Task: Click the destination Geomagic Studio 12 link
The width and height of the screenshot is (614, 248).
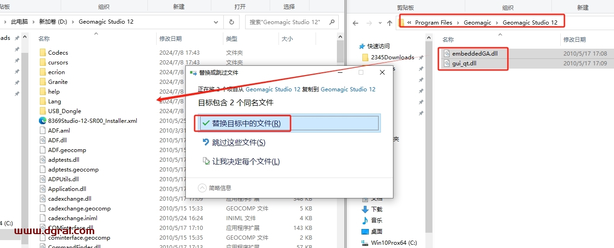Action: 348,89
